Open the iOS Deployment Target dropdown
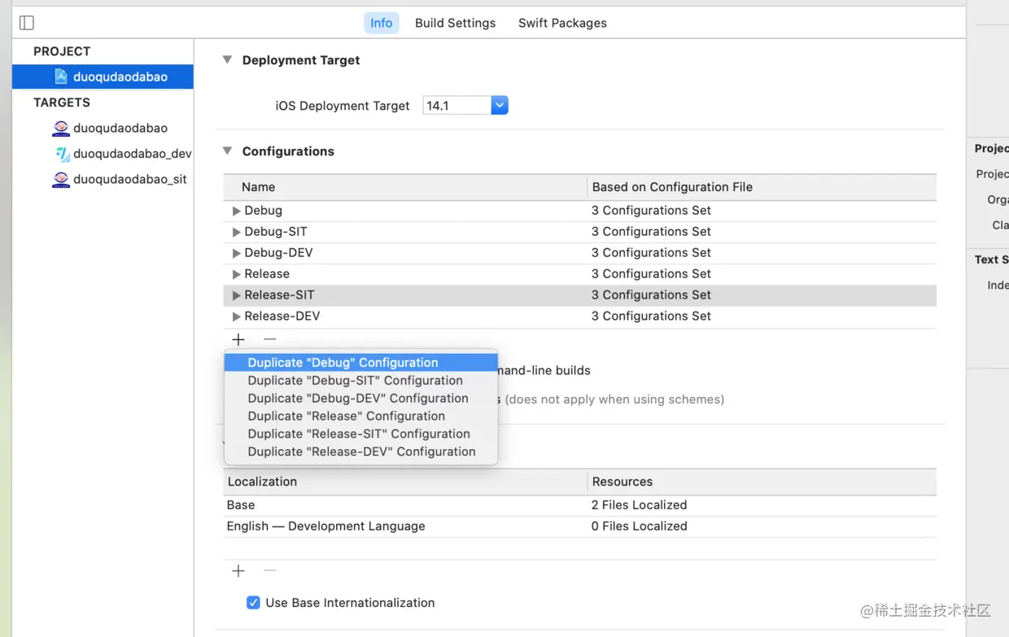Image resolution: width=1009 pixels, height=637 pixels. point(500,106)
